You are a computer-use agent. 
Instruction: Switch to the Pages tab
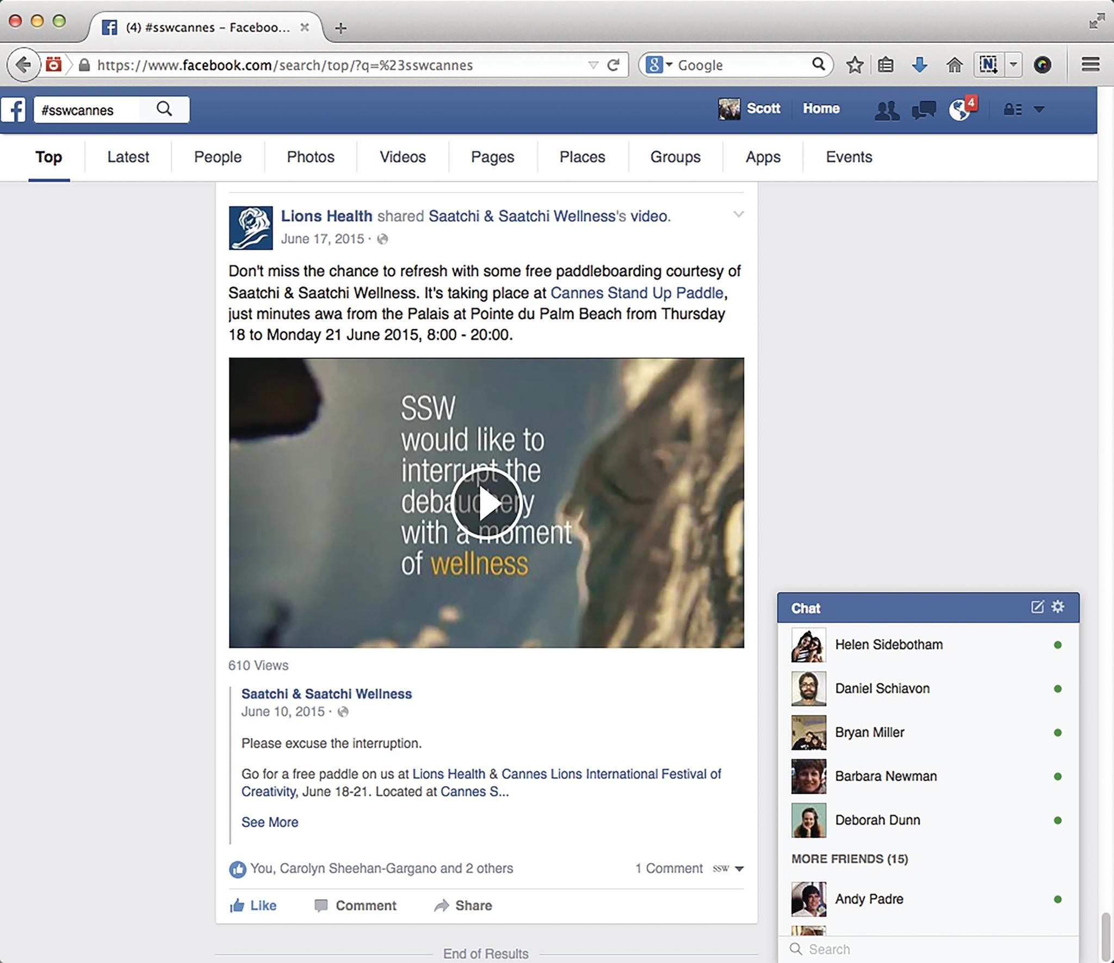(x=493, y=157)
